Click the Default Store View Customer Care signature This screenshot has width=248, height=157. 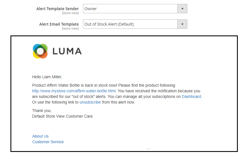[x=62, y=116]
